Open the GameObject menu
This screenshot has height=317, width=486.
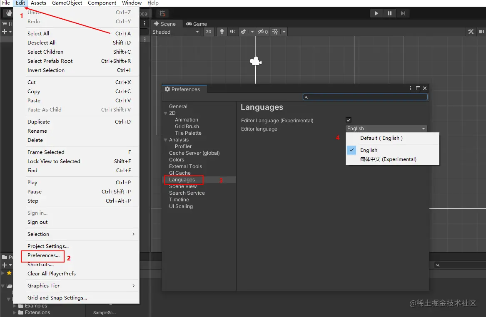coord(67,3)
